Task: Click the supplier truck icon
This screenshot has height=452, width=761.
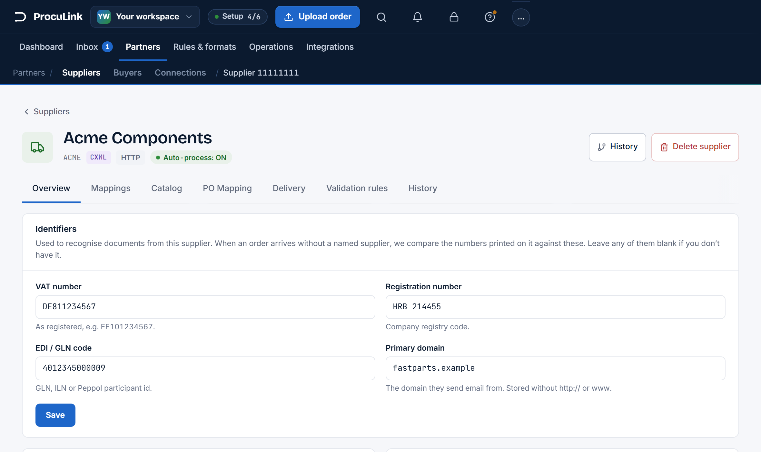Action: [x=37, y=147]
